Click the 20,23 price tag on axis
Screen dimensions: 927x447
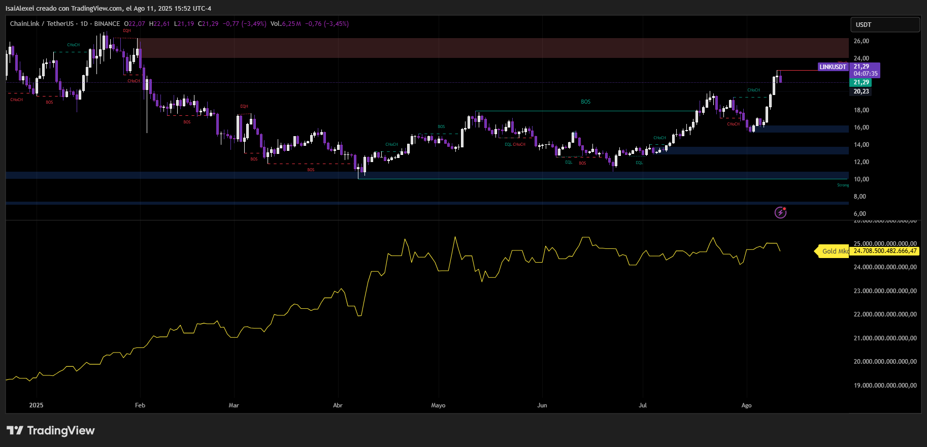coord(861,91)
